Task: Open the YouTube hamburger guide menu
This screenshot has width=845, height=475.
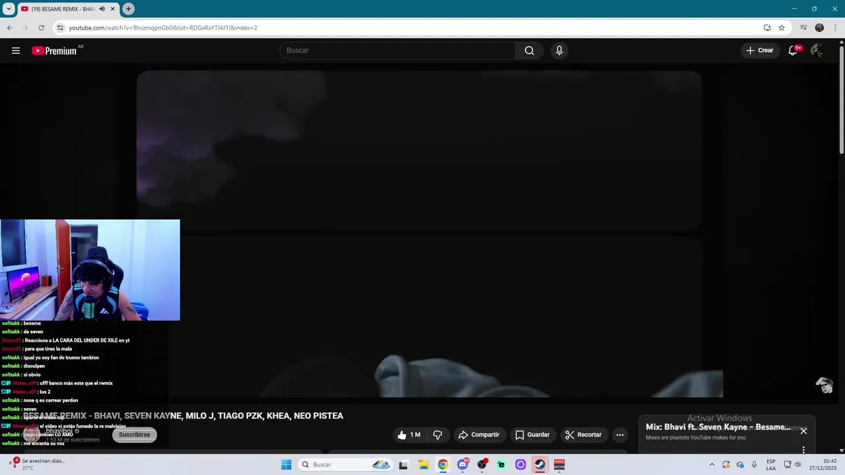Action: [16, 51]
